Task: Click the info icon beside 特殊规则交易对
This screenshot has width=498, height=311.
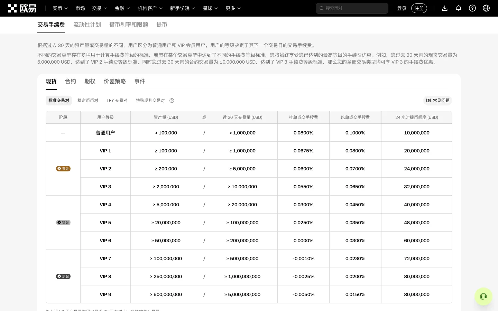Action: click(172, 101)
